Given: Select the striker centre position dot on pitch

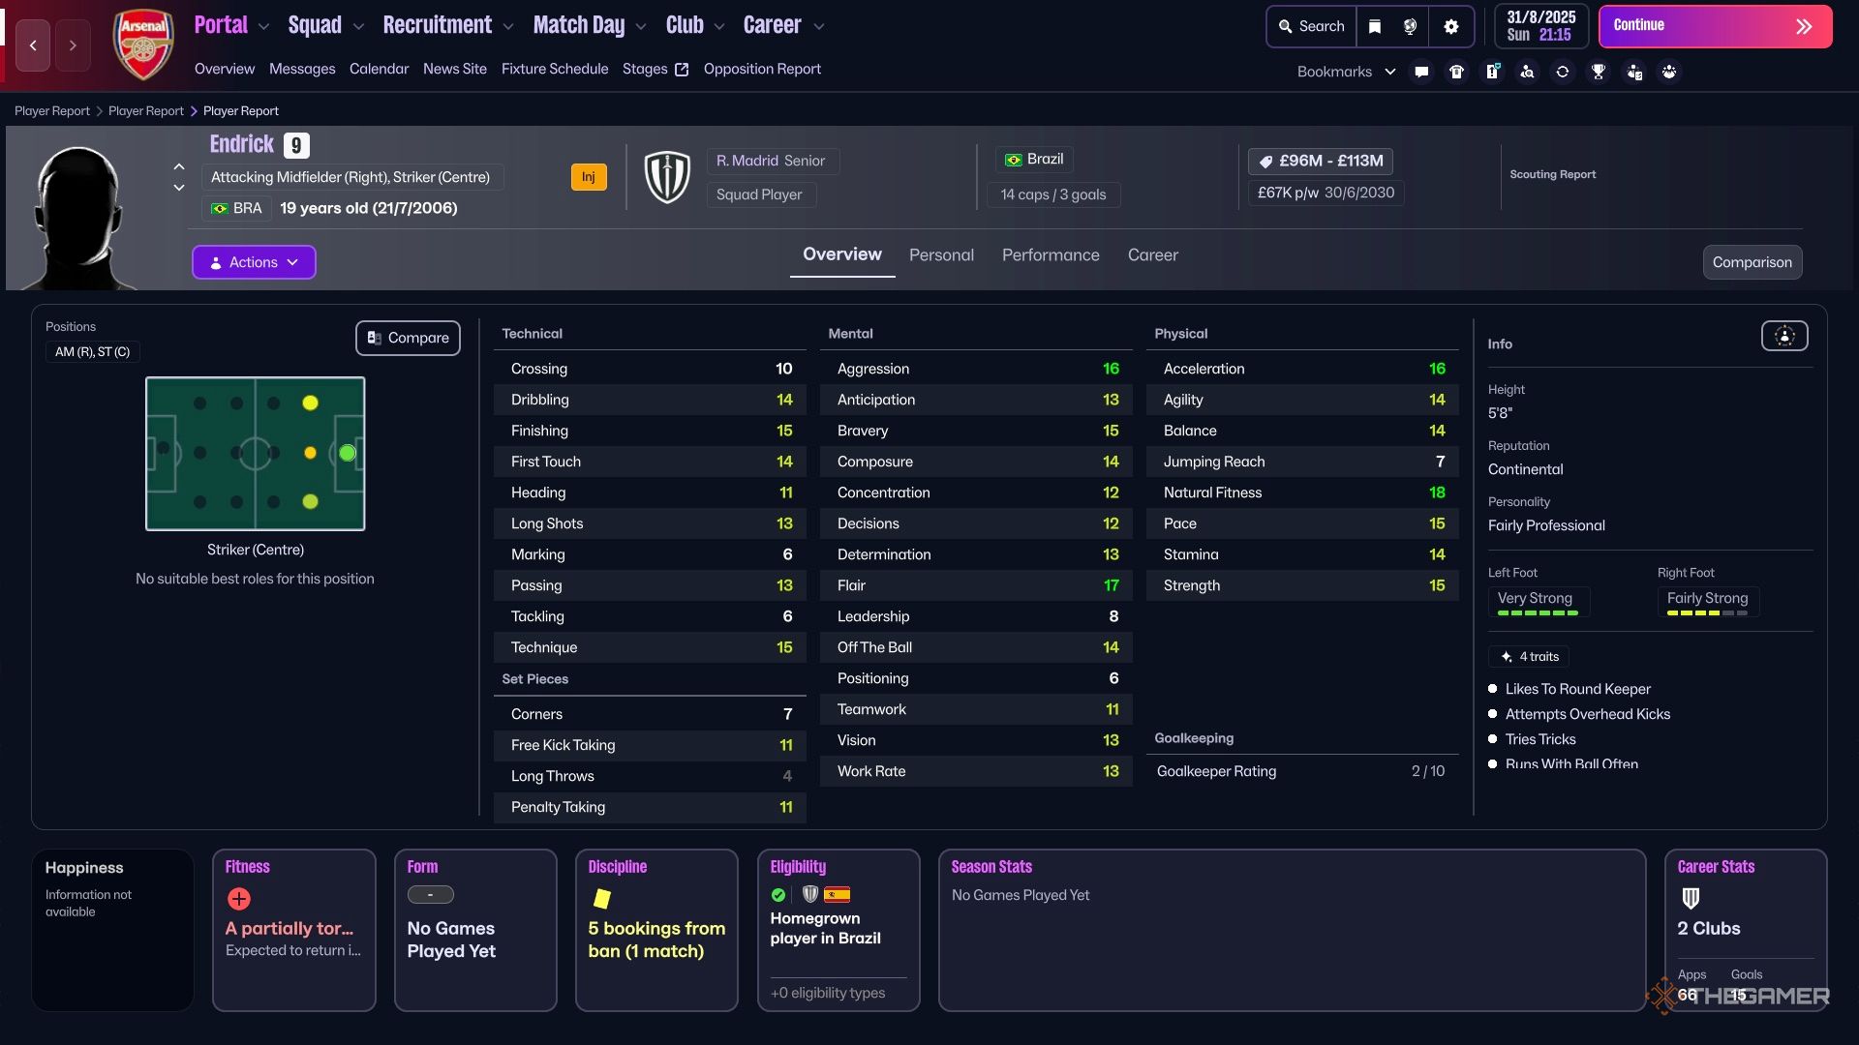Looking at the screenshot, I should [348, 453].
